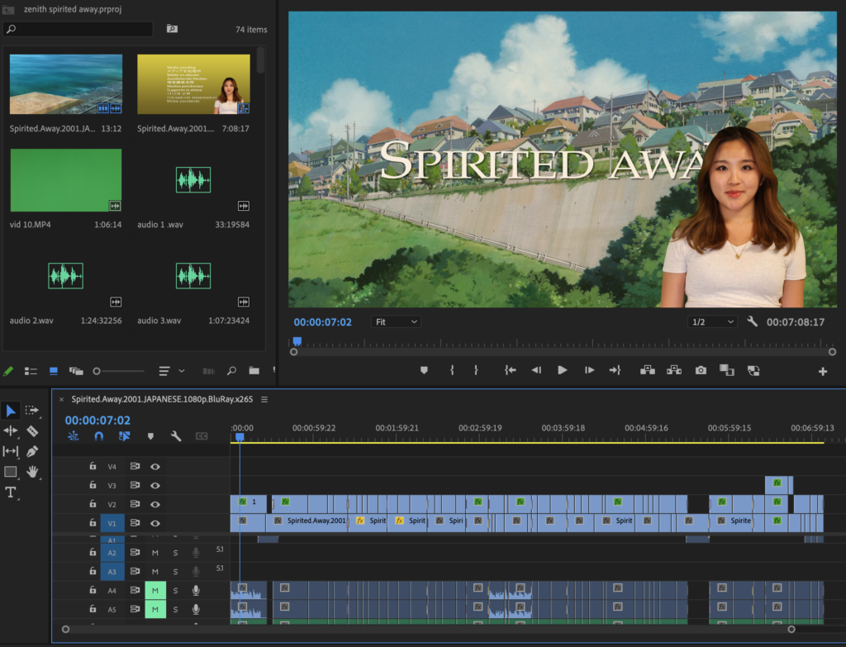The height and width of the screenshot is (647, 846).
Task: Click the Lift button
Action: pos(648,370)
